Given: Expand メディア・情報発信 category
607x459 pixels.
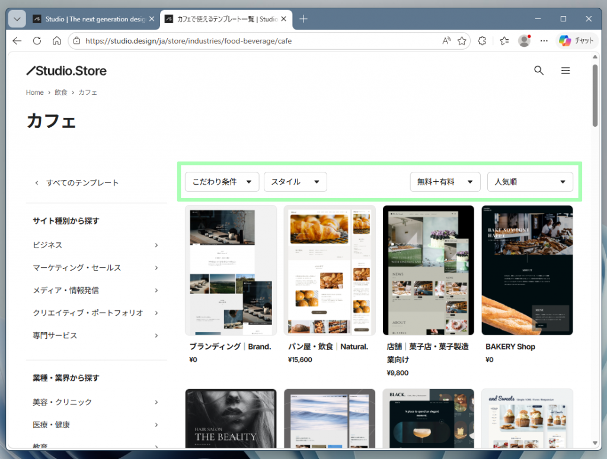Looking at the screenshot, I should click(95, 290).
